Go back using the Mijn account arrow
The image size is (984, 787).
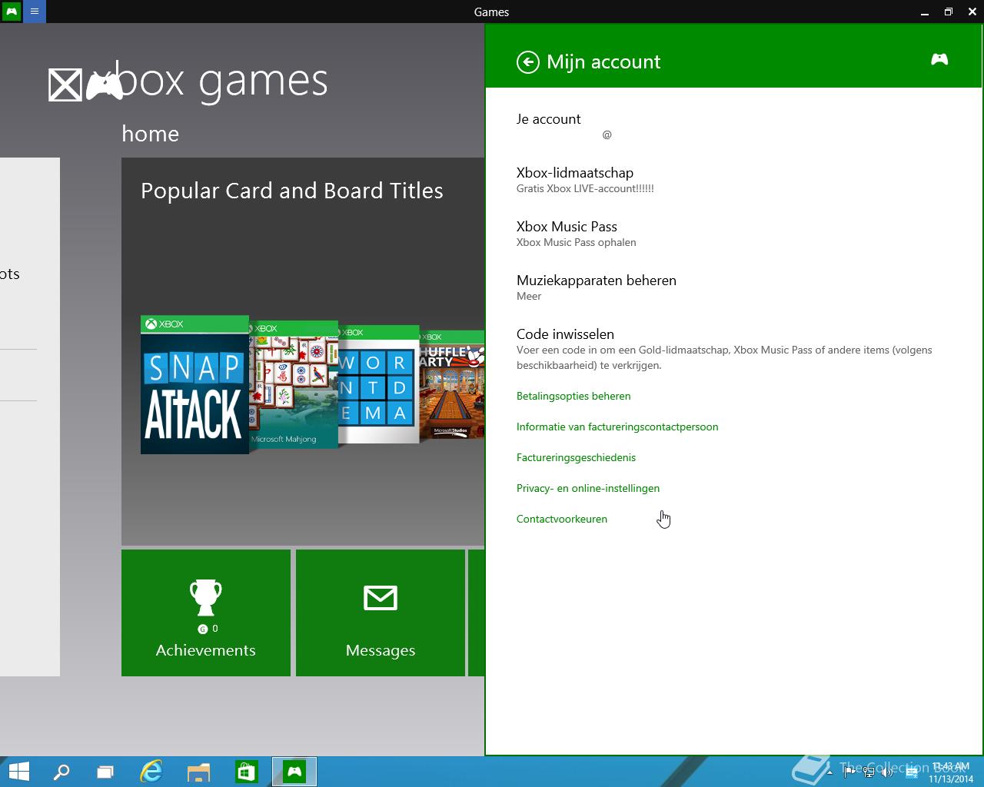pyautogui.click(x=528, y=62)
